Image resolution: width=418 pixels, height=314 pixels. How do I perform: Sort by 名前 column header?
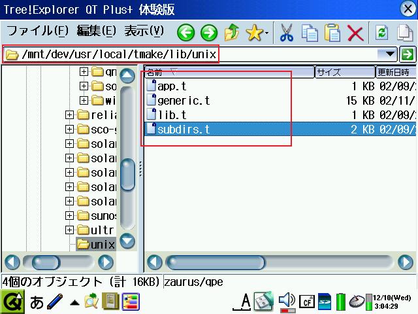coord(229,72)
